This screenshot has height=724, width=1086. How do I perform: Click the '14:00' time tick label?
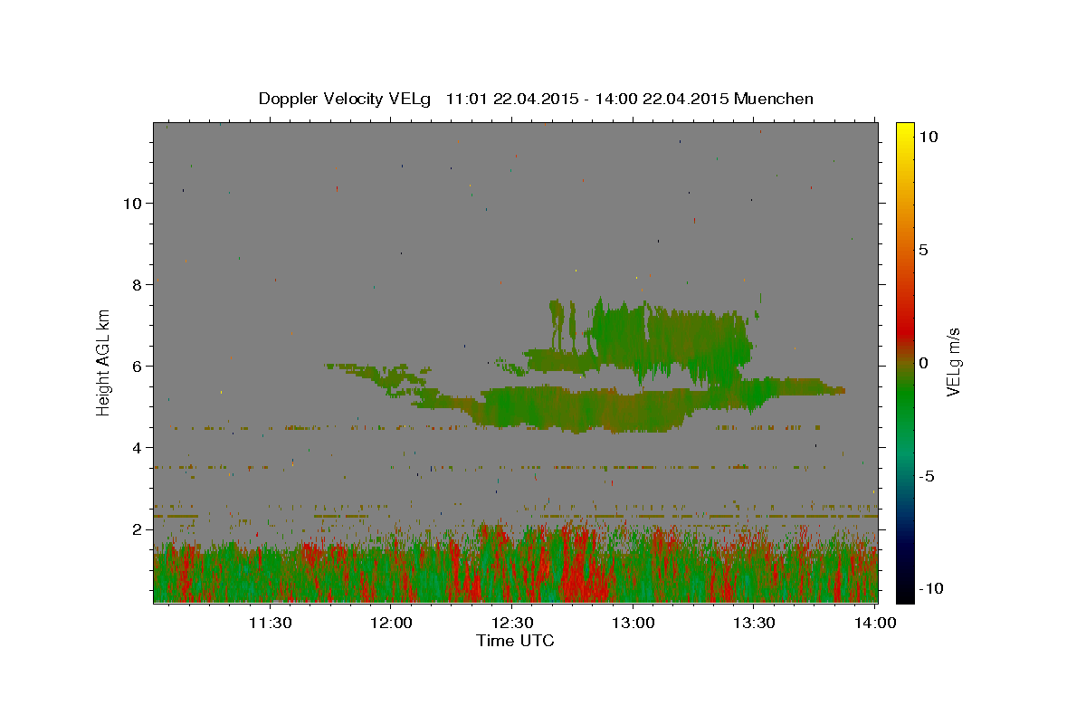pos(875,623)
